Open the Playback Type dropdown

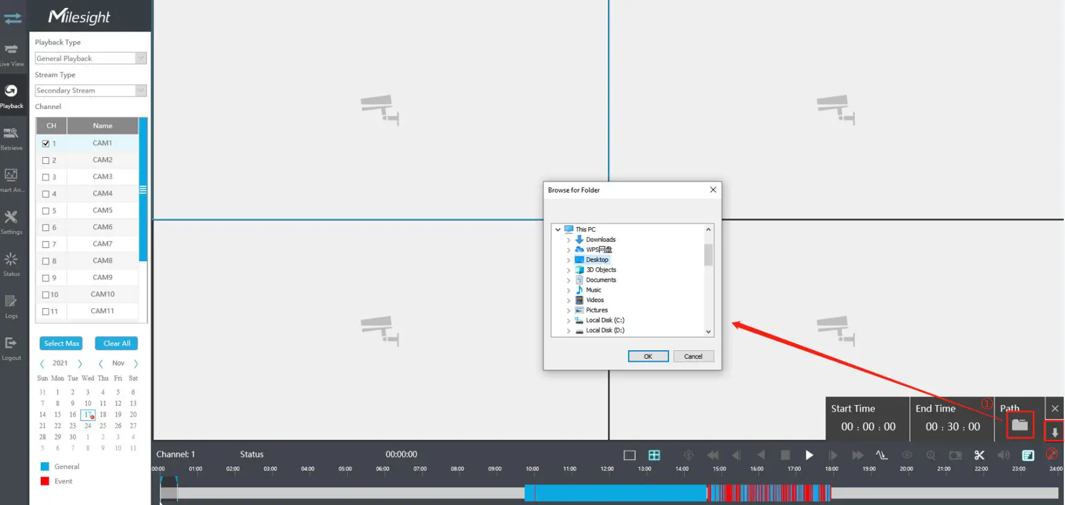pos(90,58)
